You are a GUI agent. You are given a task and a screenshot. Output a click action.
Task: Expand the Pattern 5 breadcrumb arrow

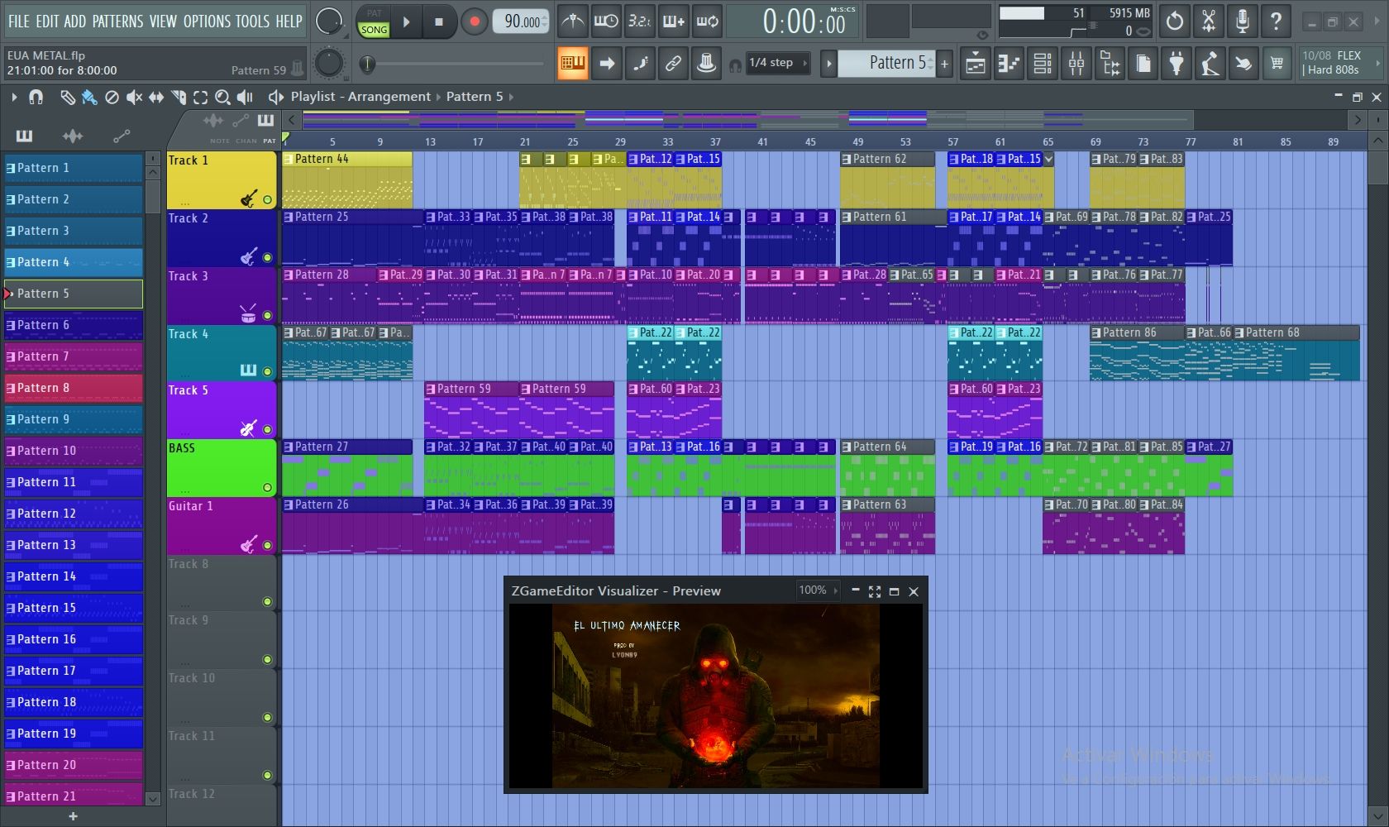[511, 97]
